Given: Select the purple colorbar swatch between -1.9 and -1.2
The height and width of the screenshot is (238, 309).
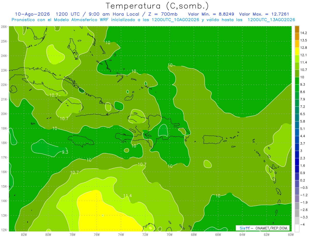Looking at the screenshot, I should pos(297,198).
